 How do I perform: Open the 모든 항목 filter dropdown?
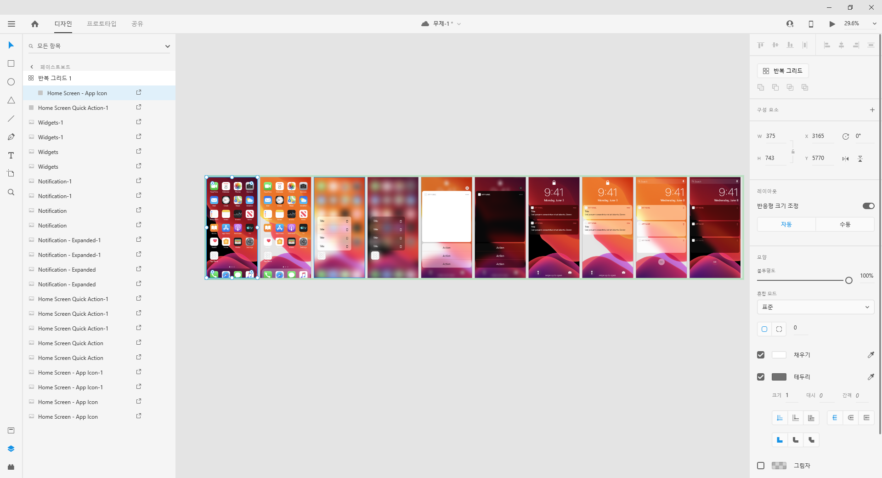coord(168,46)
